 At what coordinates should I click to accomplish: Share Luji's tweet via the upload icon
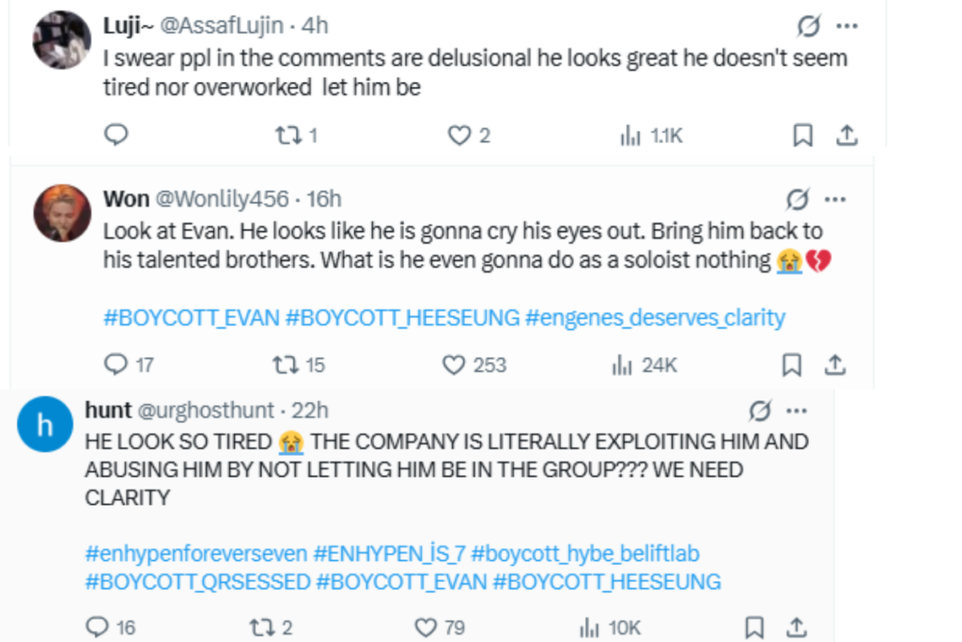[847, 134]
